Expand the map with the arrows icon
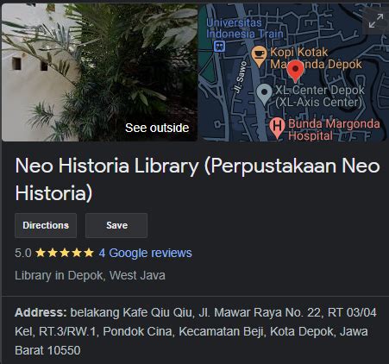The image size is (389, 364). pos(376,21)
